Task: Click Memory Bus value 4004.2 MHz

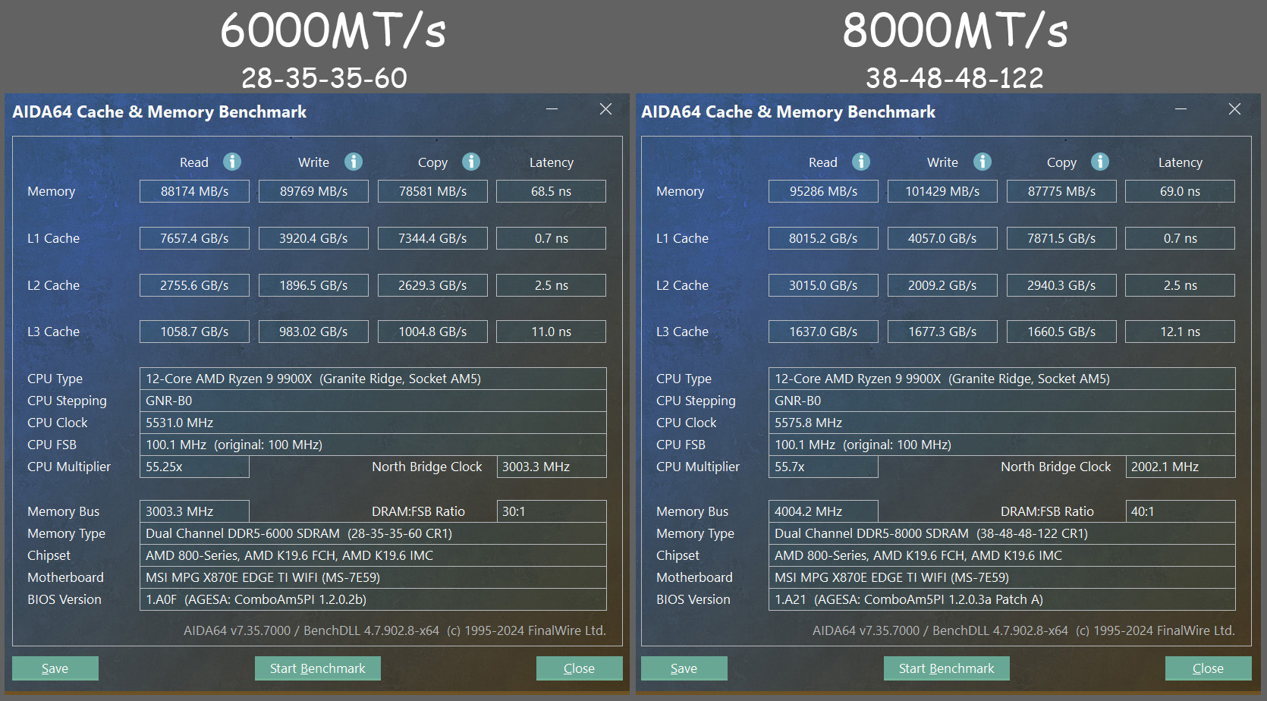Action: click(x=823, y=511)
